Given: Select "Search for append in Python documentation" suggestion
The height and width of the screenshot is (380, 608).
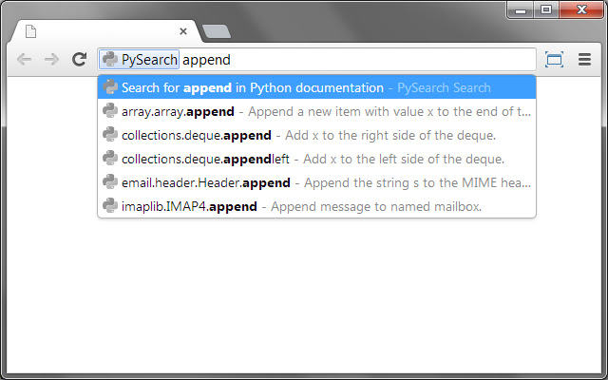Looking at the screenshot, I should [316, 87].
